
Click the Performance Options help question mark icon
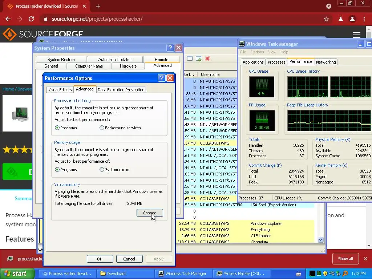coord(162,78)
